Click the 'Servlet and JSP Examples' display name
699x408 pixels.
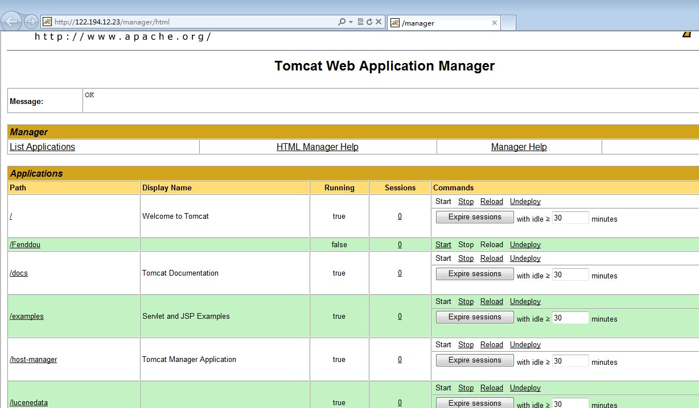click(186, 316)
